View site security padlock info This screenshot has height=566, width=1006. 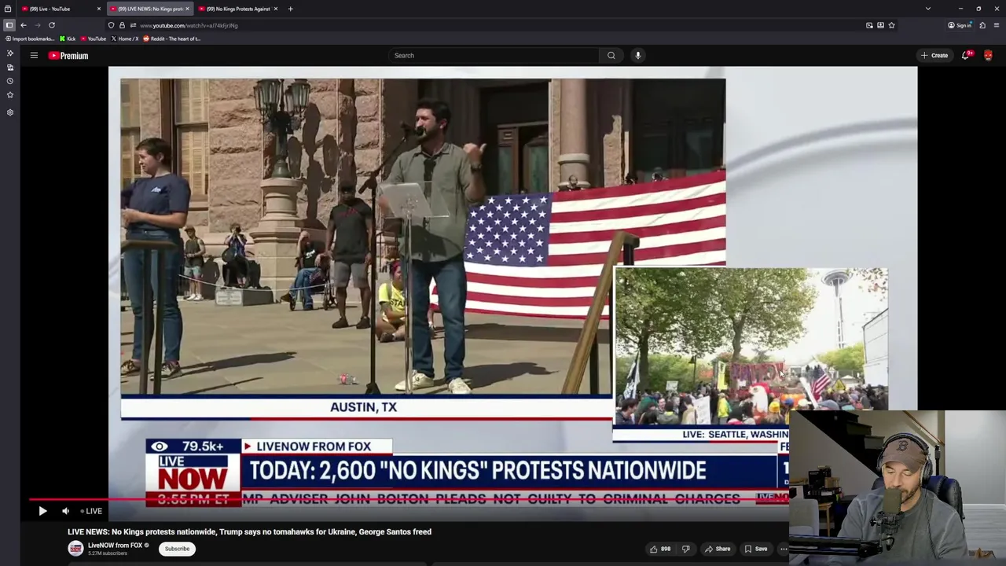pos(121,25)
